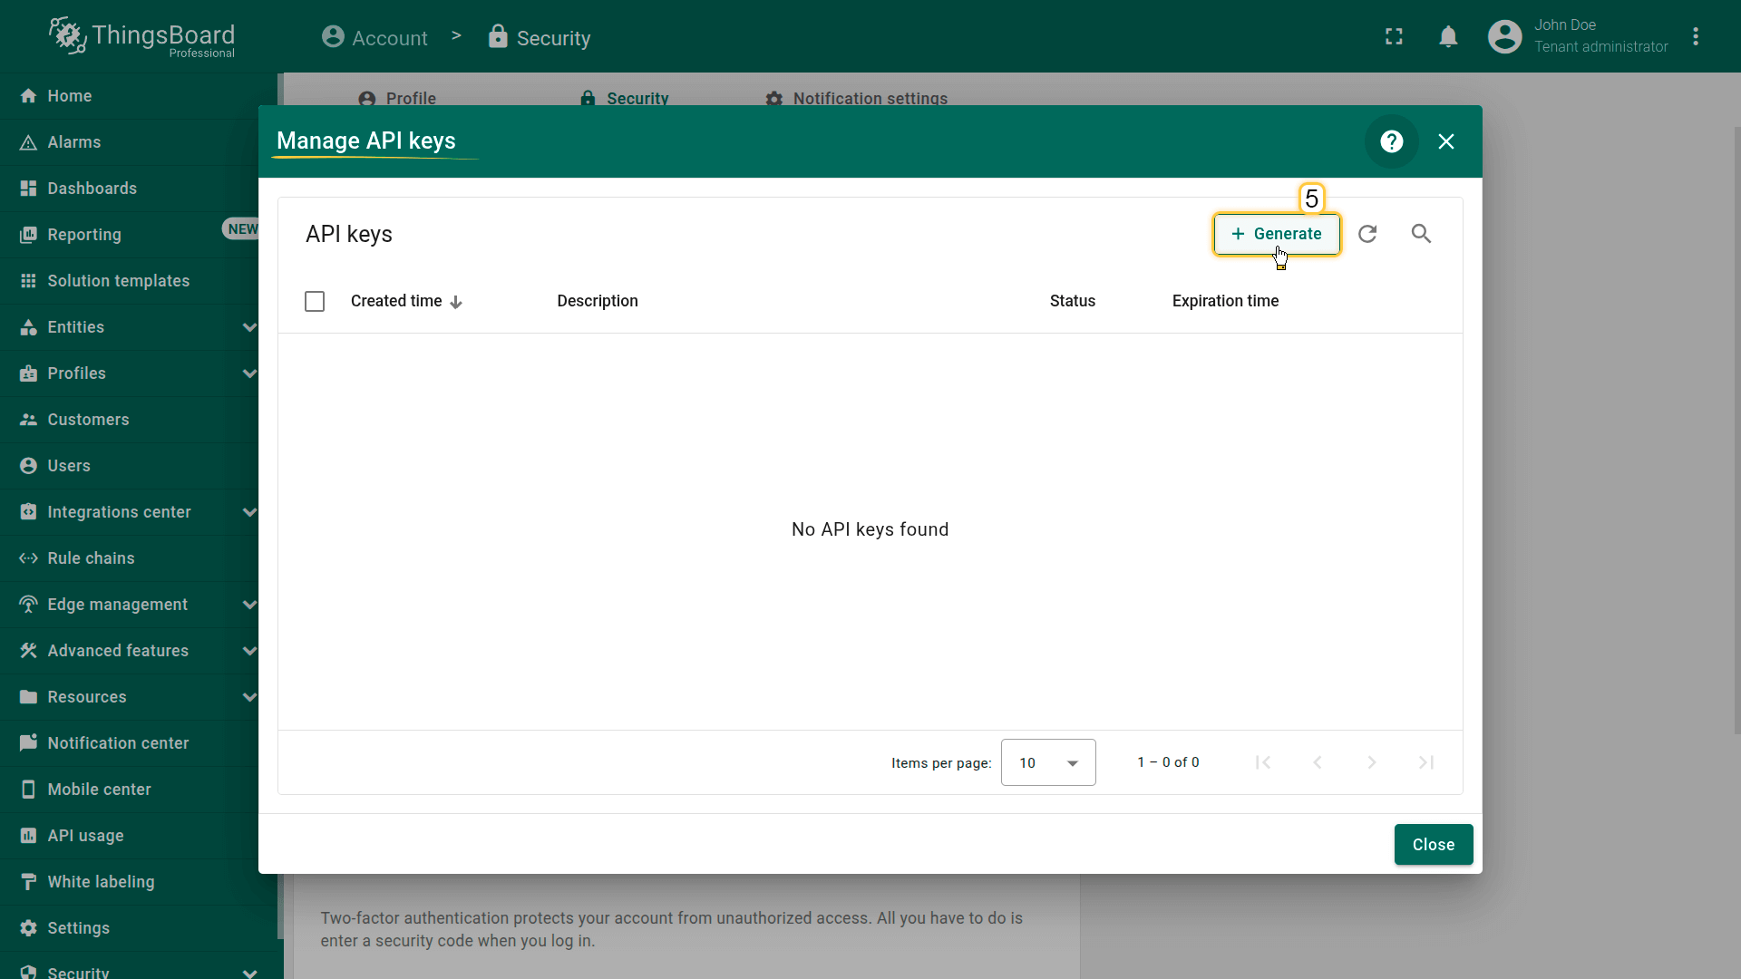Open the Items per page dropdown

pyautogui.click(x=1048, y=762)
